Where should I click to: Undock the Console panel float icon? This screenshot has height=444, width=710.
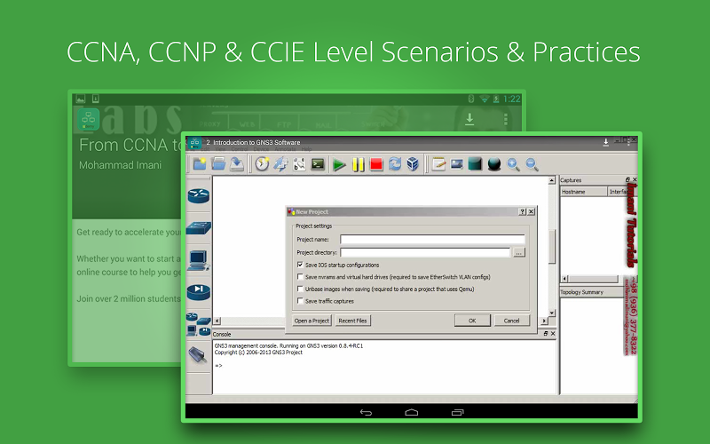point(546,334)
